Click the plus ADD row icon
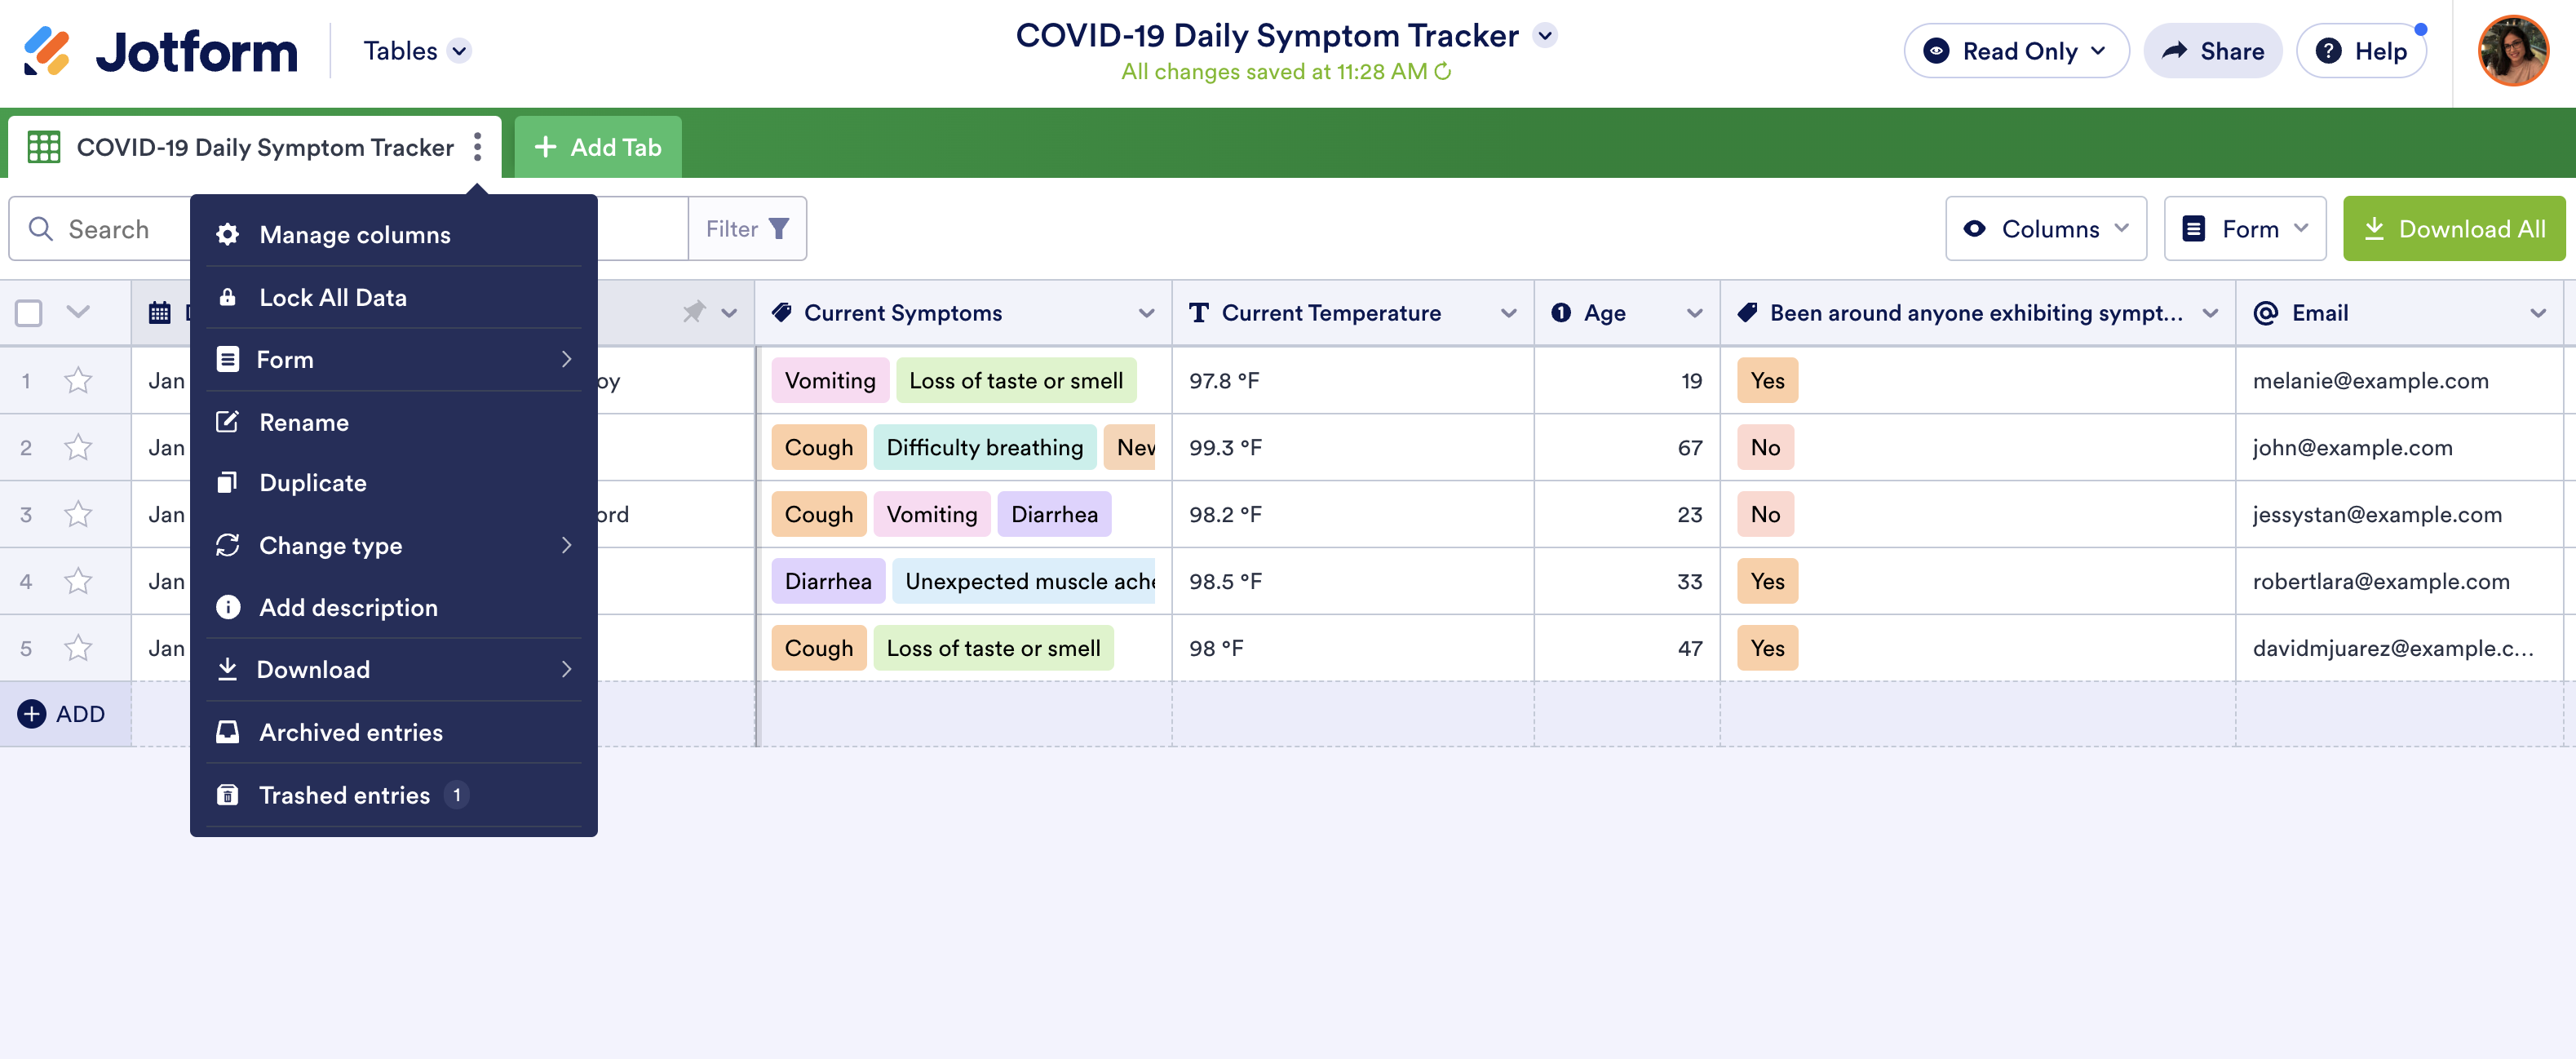This screenshot has width=2576, height=1059. coord(32,714)
